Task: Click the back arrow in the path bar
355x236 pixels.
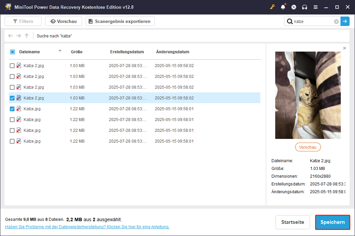Action: (x=10, y=36)
